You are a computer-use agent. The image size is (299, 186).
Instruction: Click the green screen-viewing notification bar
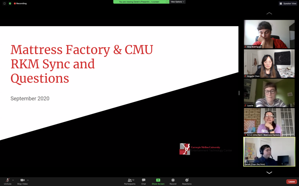(x=141, y=2)
